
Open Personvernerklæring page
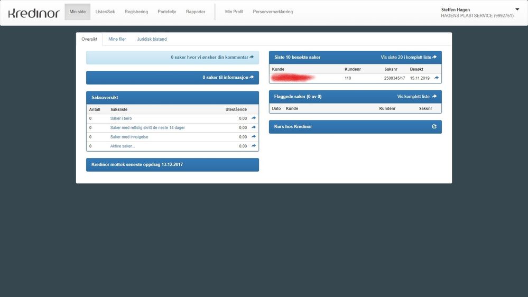pyautogui.click(x=273, y=12)
